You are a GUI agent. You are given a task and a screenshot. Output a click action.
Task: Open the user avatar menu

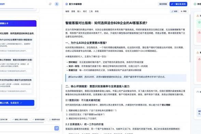(x=57, y=4)
